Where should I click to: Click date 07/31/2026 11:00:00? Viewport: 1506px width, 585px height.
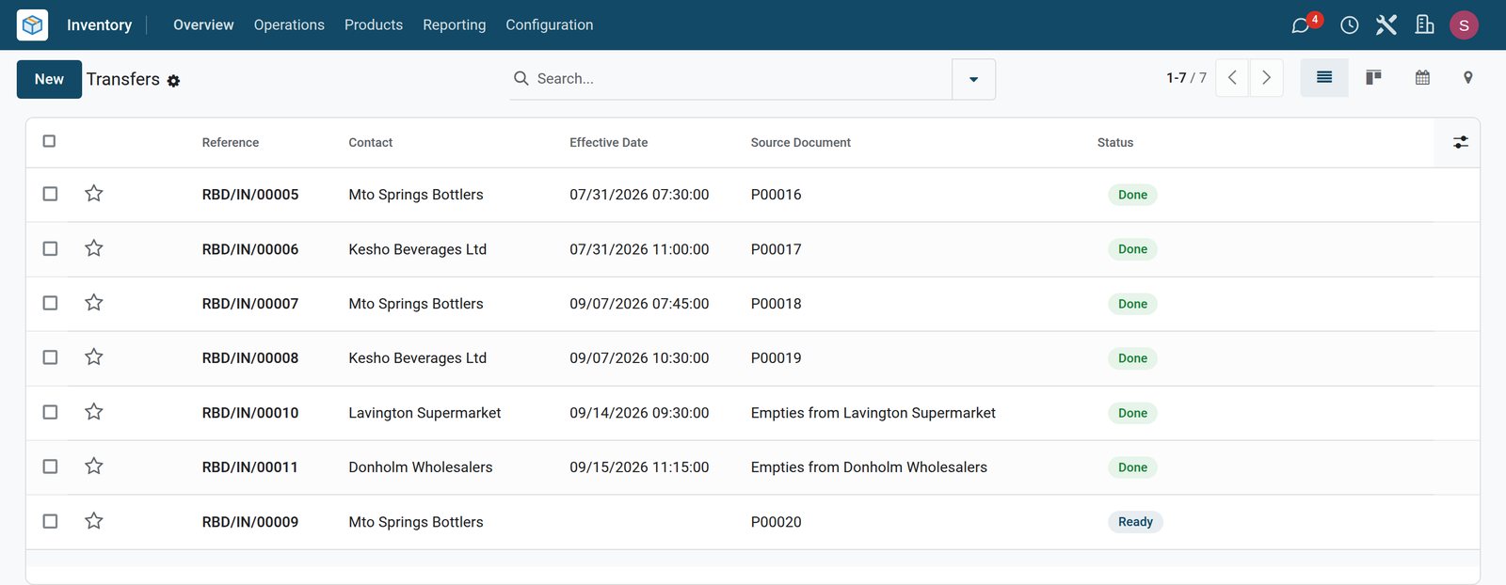(x=639, y=249)
